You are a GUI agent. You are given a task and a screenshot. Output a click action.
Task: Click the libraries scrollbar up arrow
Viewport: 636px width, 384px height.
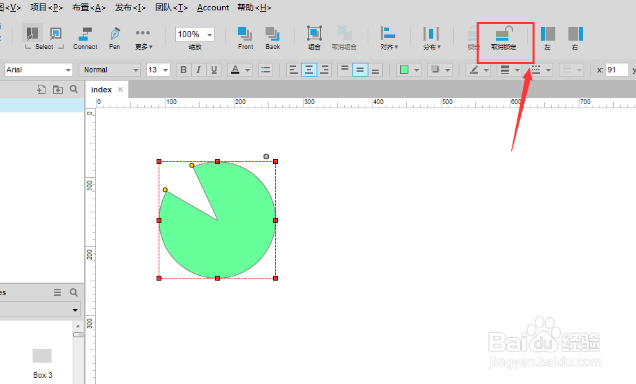78,326
